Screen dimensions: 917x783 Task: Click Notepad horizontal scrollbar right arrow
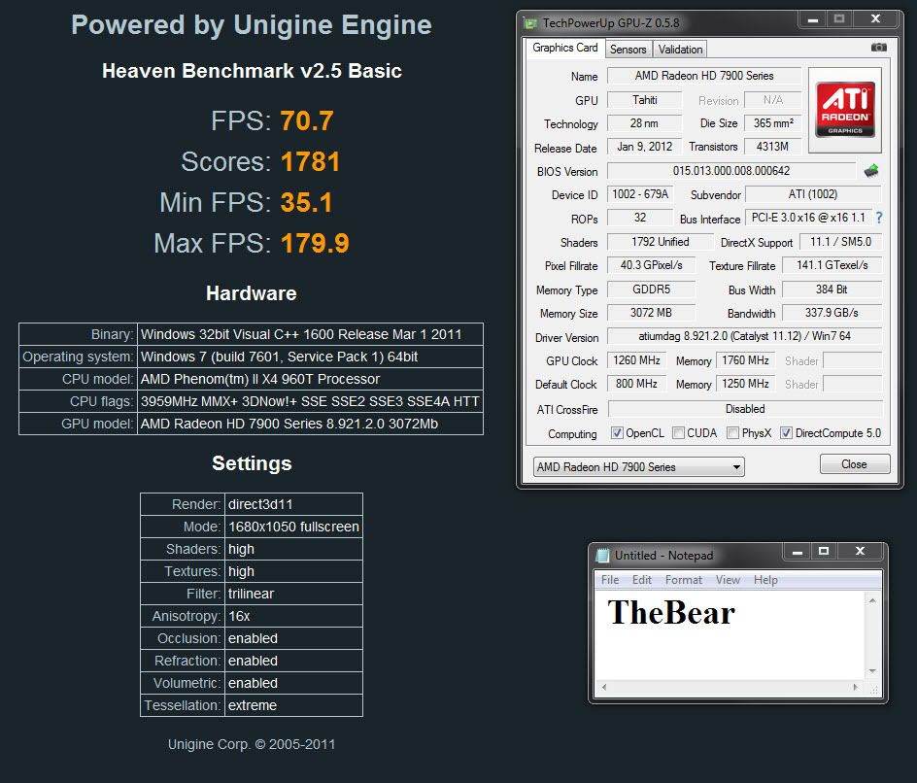click(856, 687)
